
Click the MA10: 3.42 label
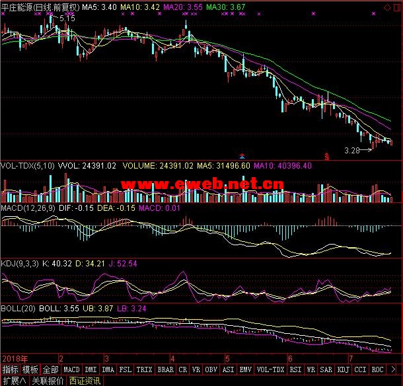[140, 7]
